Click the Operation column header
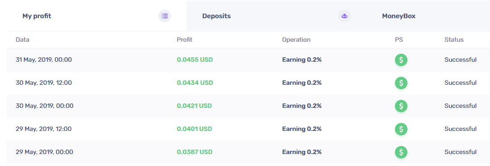Viewport: 490px width, 166px height. [x=296, y=40]
